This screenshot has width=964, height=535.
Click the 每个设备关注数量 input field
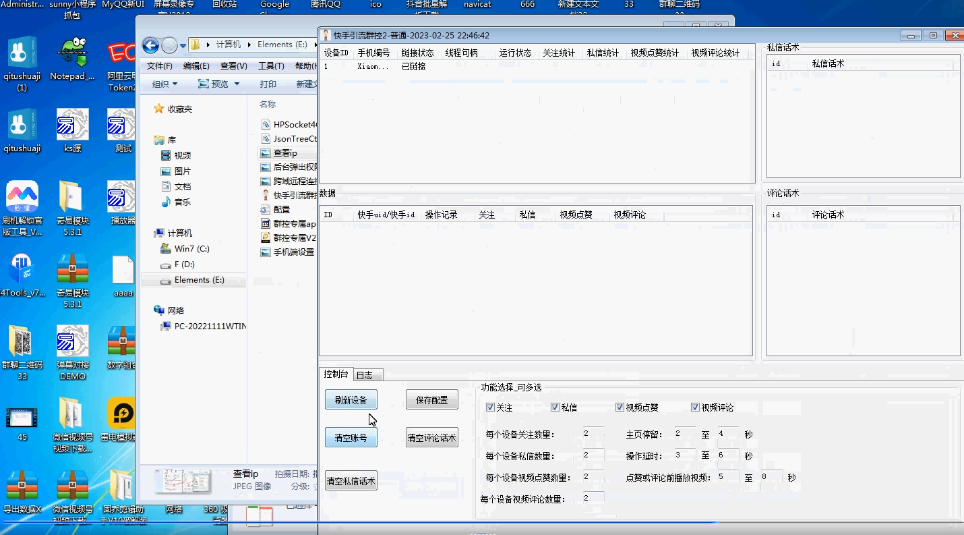click(594, 434)
